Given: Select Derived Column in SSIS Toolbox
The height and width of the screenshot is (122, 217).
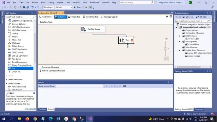Looking at the screenshot, I should (x=19, y=24).
